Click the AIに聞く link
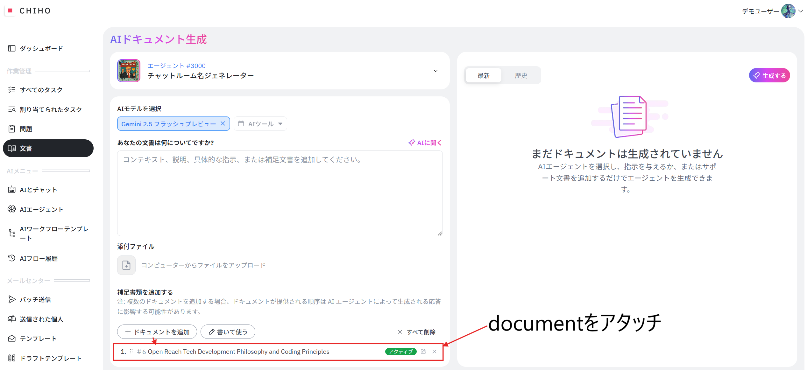 (x=425, y=143)
